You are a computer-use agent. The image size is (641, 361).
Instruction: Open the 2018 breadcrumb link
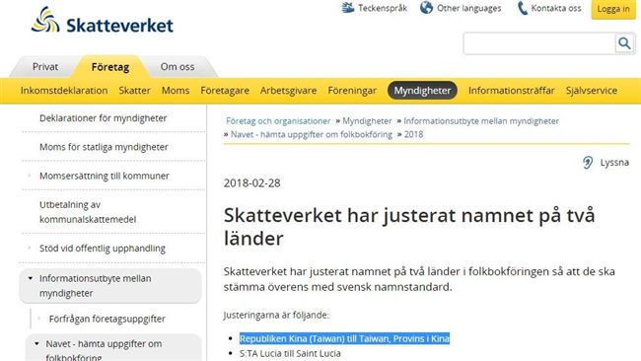coord(414,134)
